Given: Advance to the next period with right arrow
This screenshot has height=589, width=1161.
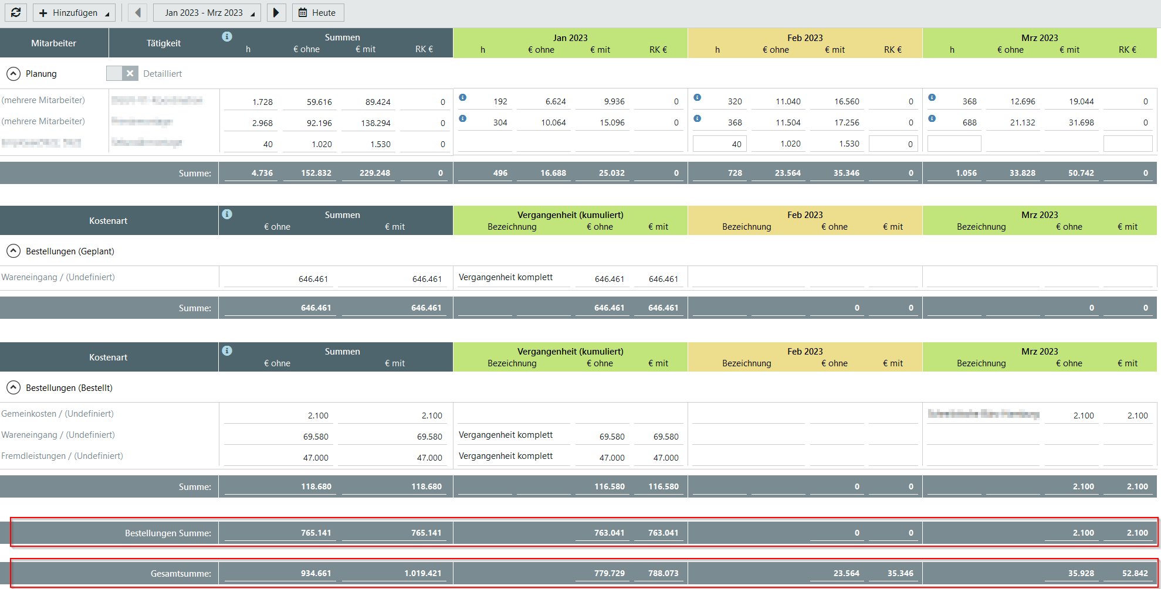Looking at the screenshot, I should (276, 12).
